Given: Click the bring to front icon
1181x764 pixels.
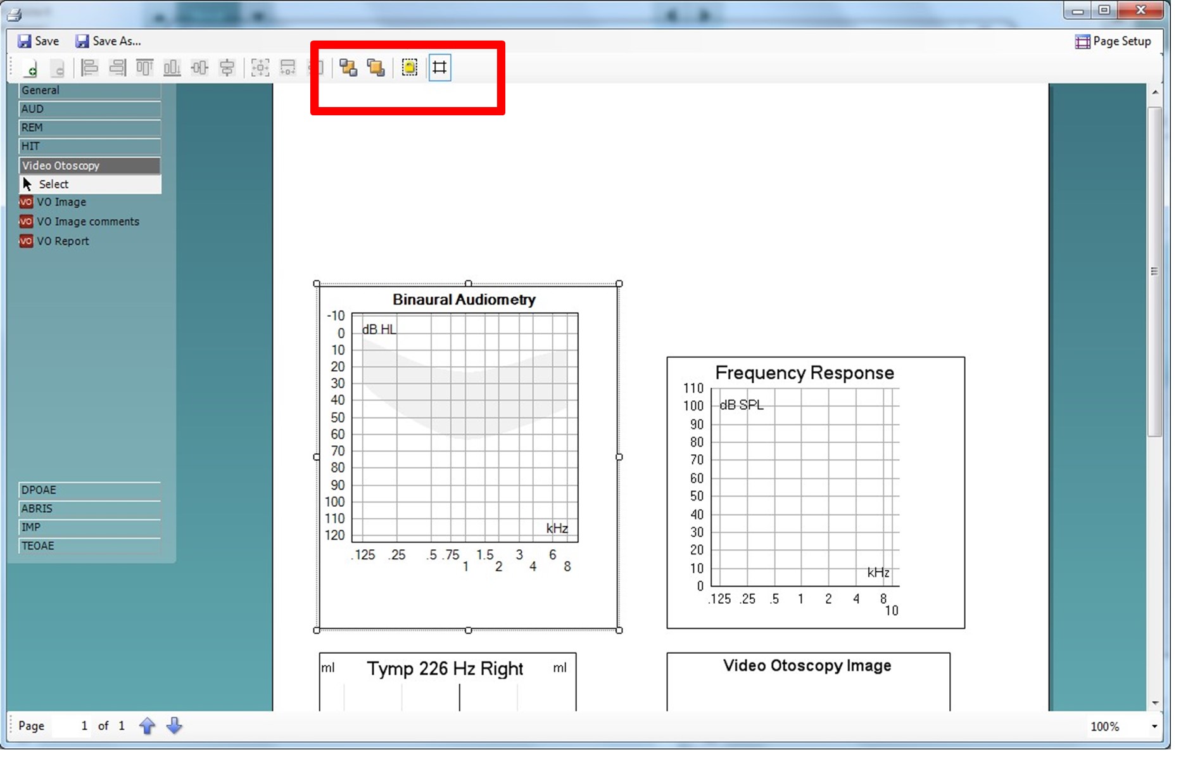Looking at the screenshot, I should tap(348, 67).
